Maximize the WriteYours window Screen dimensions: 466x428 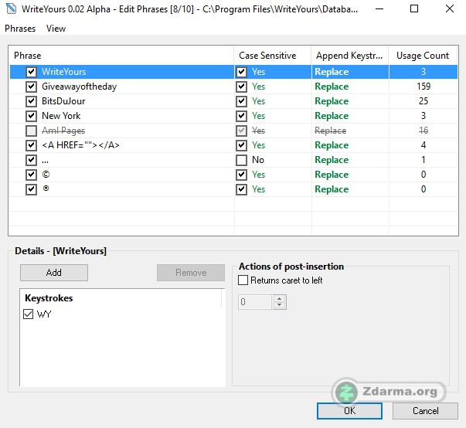click(x=414, y=9)
